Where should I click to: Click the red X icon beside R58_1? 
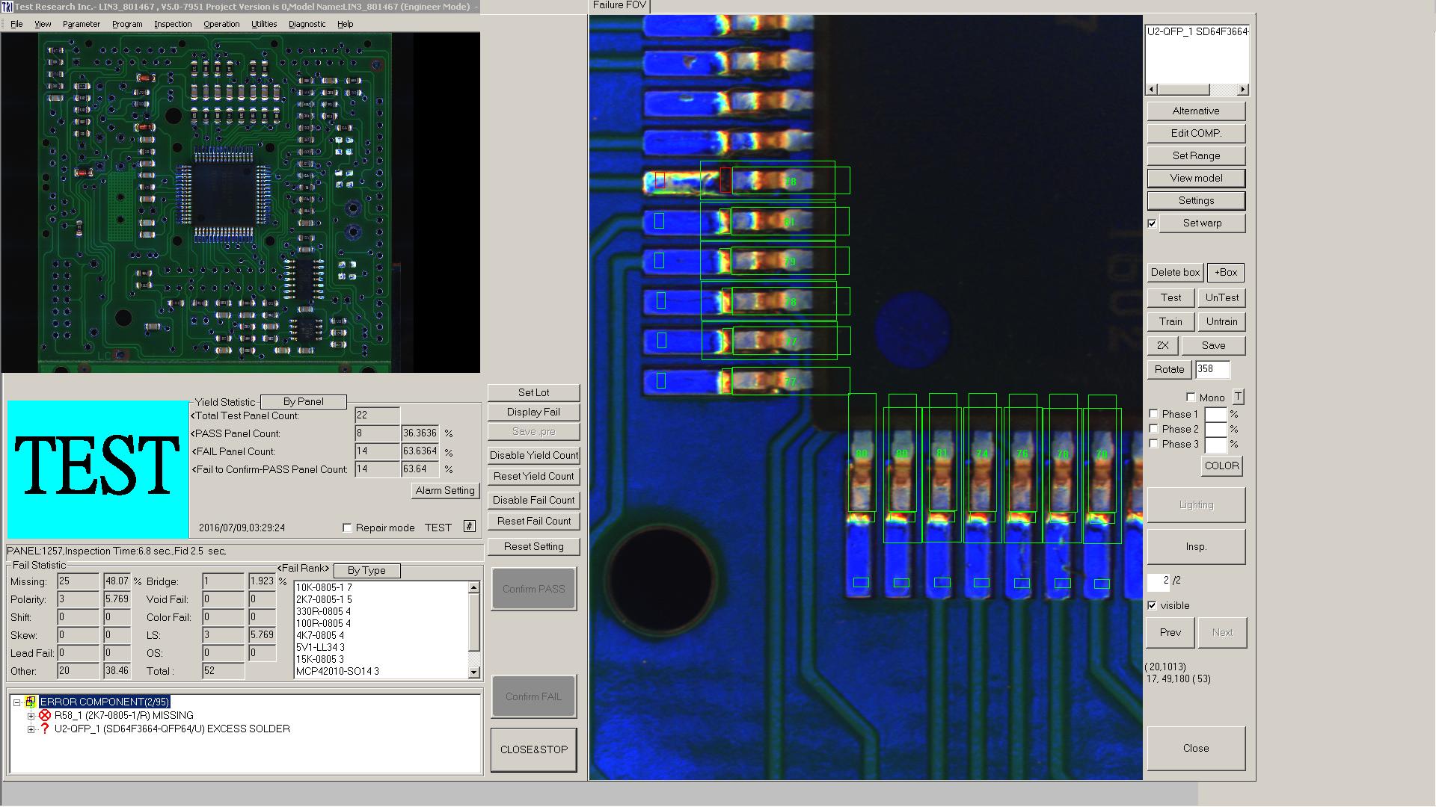pyautogui.click(x=45, y=715)
